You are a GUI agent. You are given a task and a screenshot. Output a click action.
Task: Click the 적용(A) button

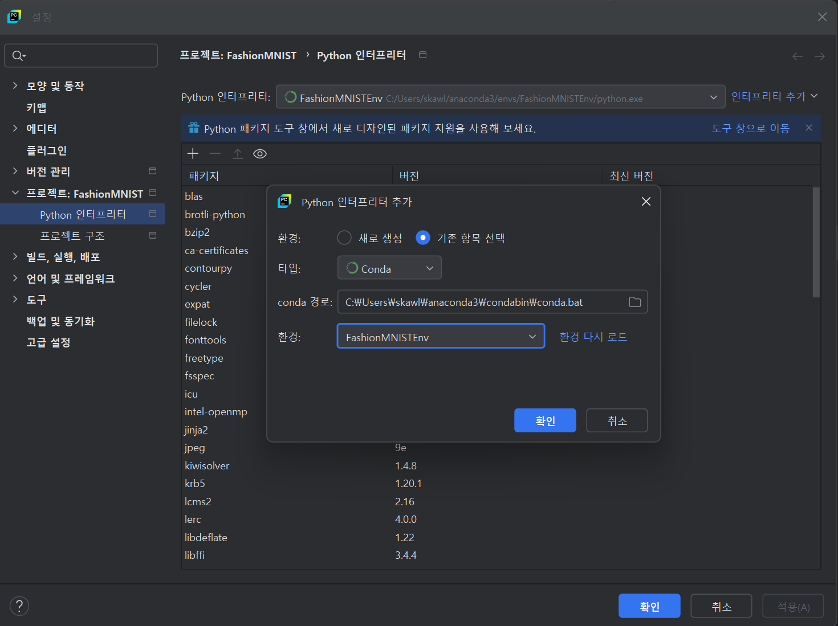[794, 606]
